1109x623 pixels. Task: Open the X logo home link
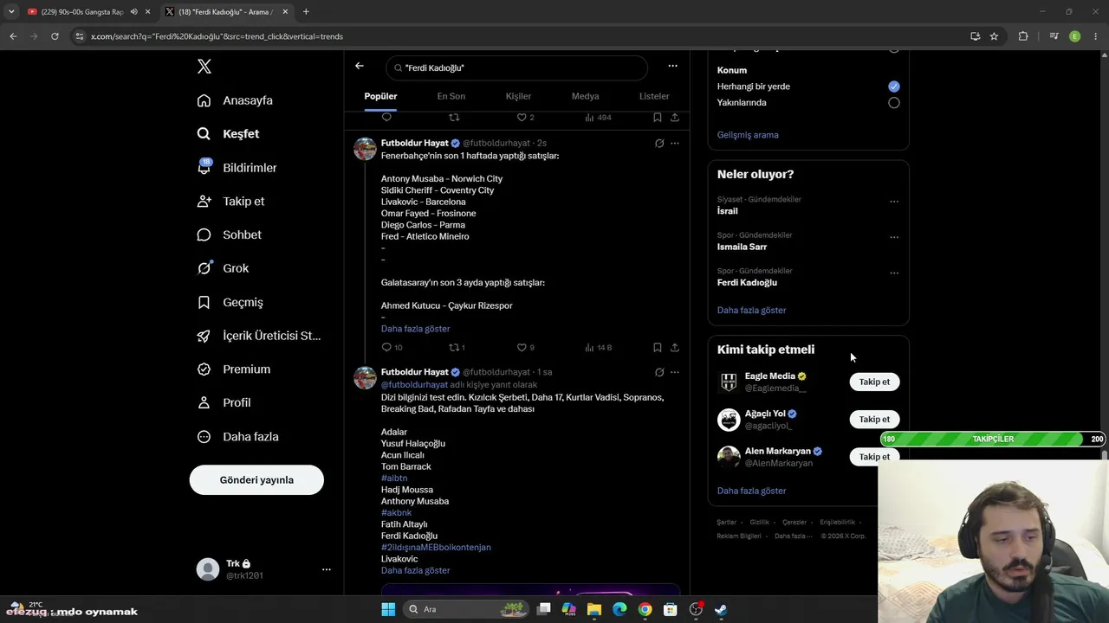(x=204, y=67)
